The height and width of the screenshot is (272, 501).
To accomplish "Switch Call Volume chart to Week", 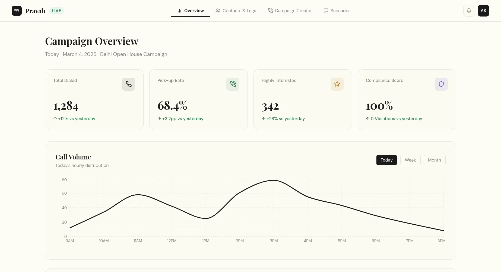I will (410, 160).
